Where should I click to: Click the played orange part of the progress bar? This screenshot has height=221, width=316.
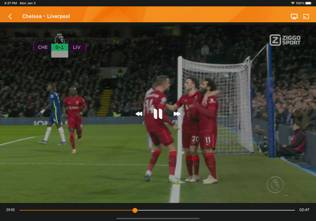[76, 210]
